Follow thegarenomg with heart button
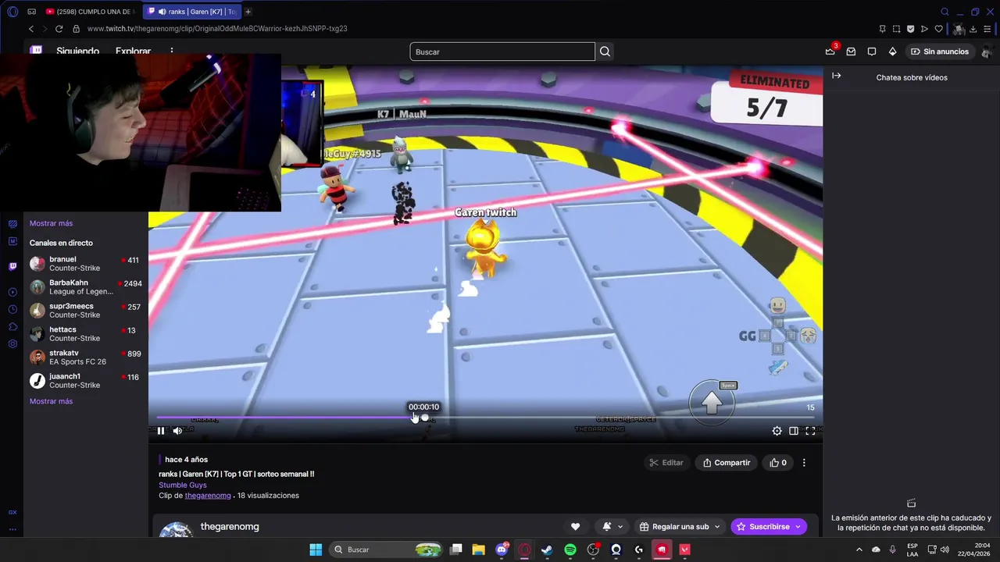This screenshot has height=562, width=1000. point(575,526)
